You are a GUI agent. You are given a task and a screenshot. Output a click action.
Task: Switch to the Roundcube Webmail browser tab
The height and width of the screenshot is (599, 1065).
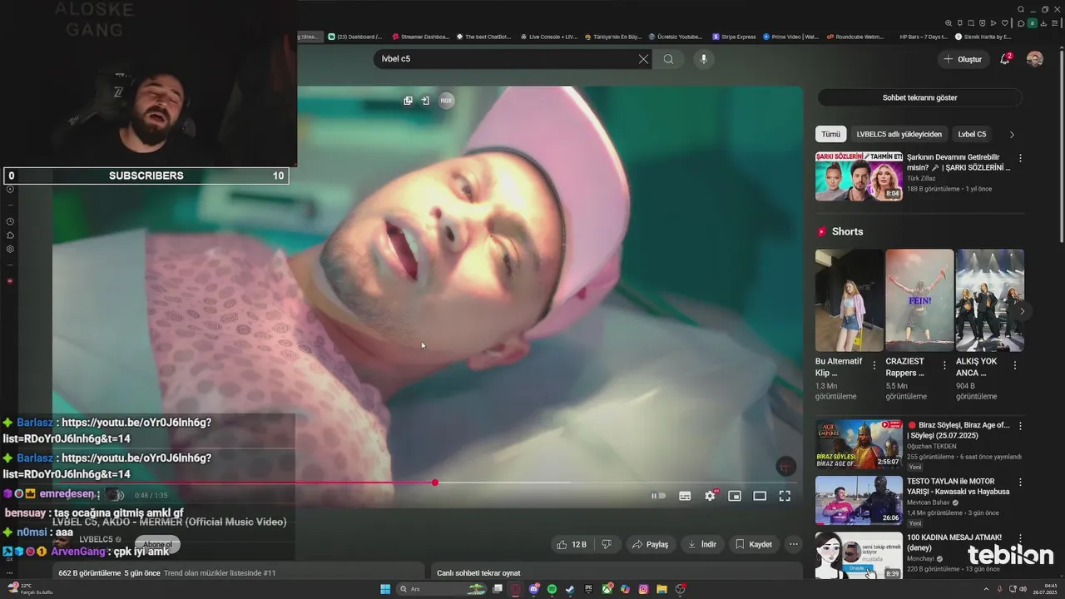pos(855,37)
